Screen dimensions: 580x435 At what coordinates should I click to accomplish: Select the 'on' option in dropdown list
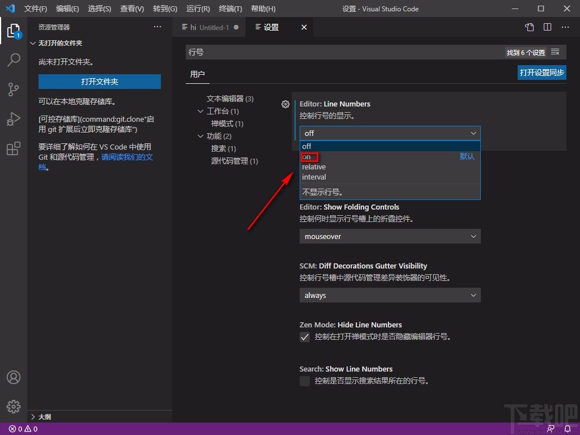[x=306, y=157]
